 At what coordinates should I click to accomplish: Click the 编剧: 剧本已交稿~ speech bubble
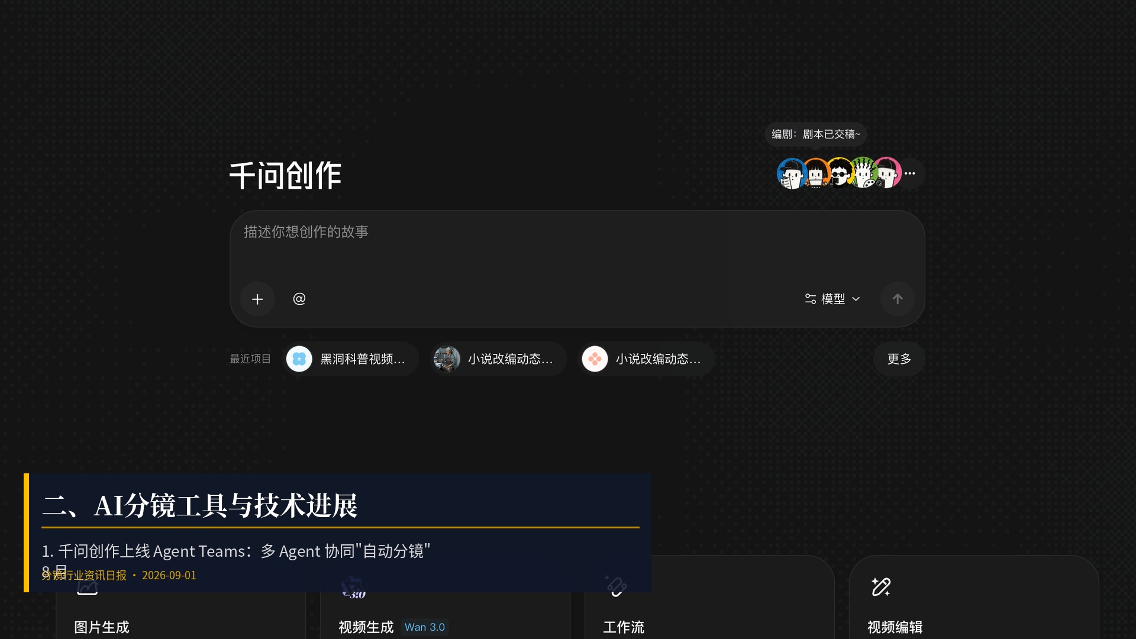[x=816, y=134]
